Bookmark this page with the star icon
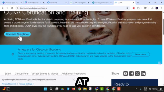 tap(127, 8)
